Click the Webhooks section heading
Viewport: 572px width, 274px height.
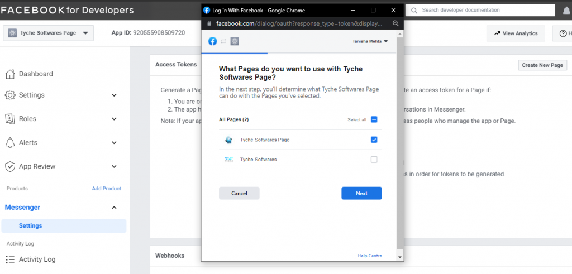click(x=170, y=256)
